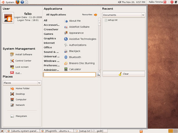Viewport: 178px width, 133px height.
Task: Select the Administration category
Action: click(x=51, y=70)
